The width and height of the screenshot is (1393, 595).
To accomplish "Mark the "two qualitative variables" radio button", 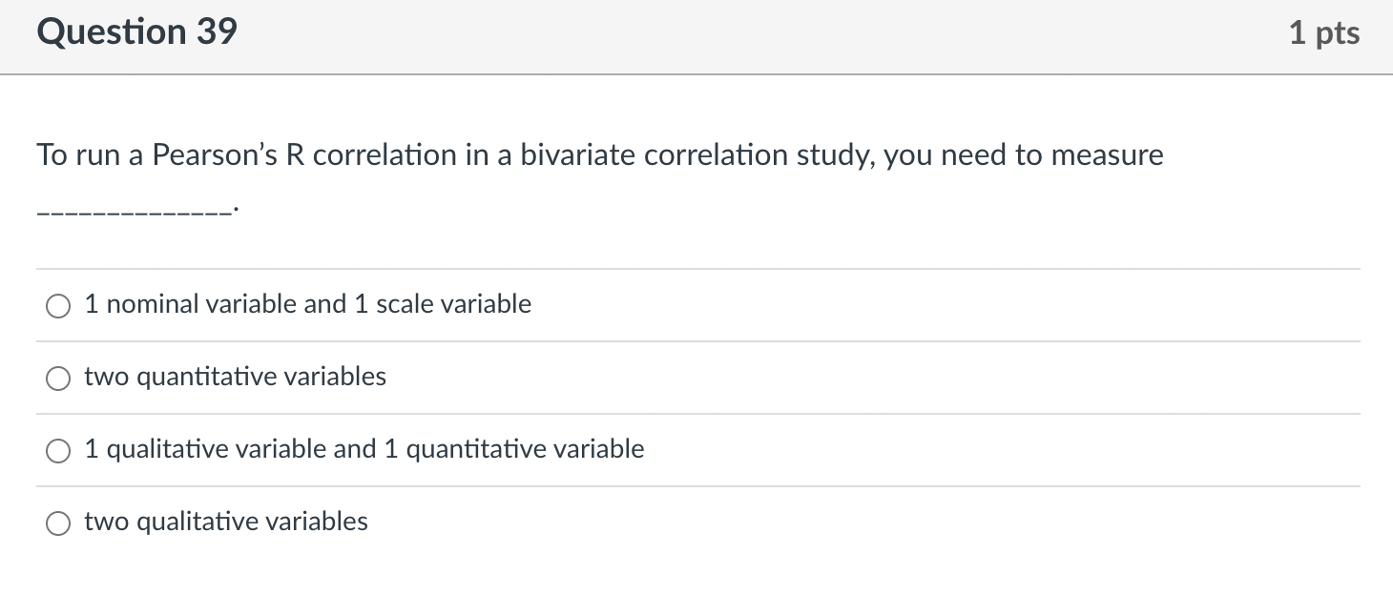I will (58, 523).
